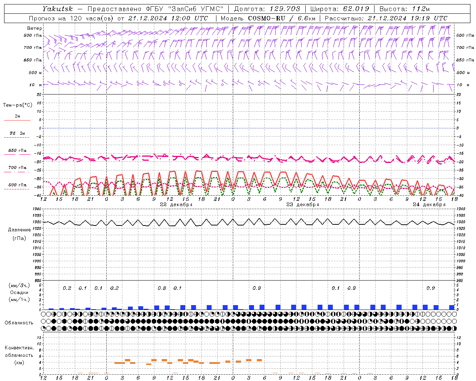Screen dimensions: 476x381
Task: Click the "22 декабря" date label
Action: pos(176,205)
